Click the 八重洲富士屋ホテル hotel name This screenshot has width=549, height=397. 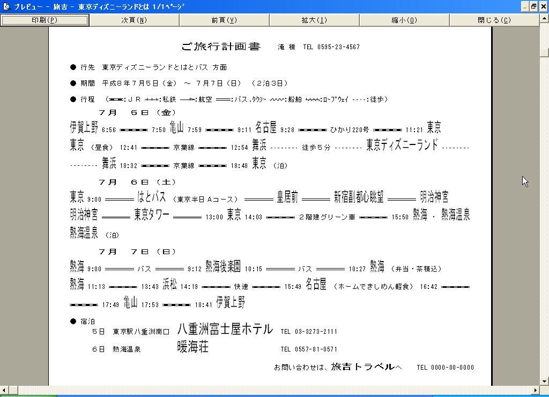tap(225, 329)
